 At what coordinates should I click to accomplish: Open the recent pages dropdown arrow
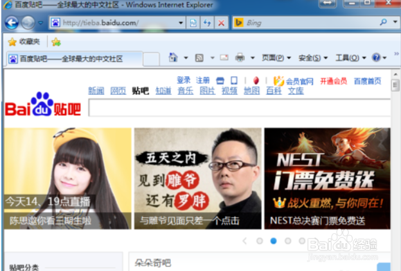point(40,23)
